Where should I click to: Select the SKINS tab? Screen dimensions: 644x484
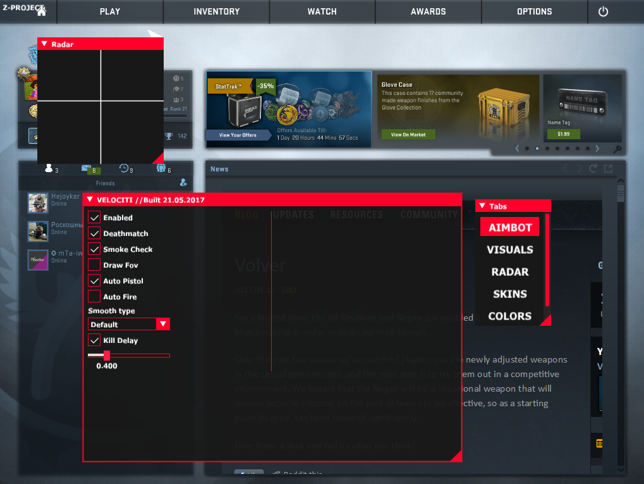pyautogui.click(x=509, y=294)
